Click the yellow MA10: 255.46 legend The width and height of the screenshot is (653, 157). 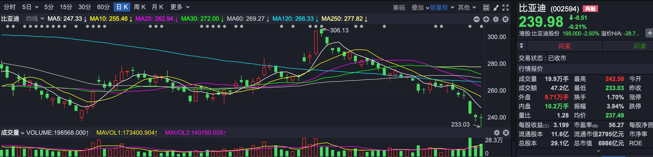(x=111, y=19)
